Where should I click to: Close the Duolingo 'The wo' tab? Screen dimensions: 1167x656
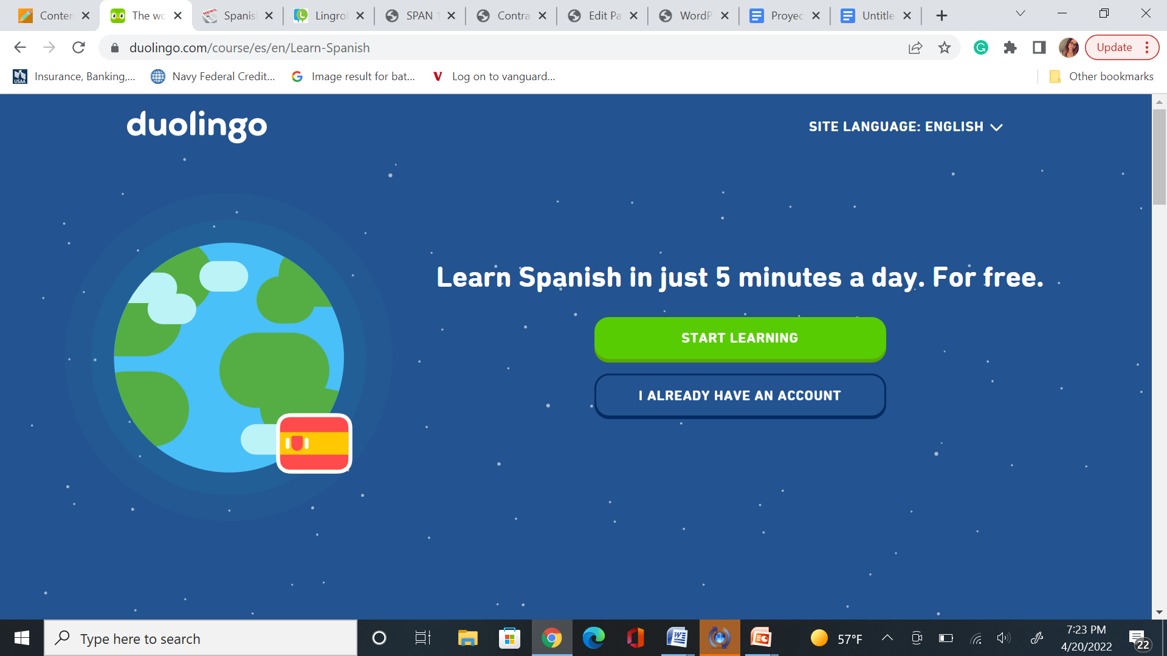point(177,16)
